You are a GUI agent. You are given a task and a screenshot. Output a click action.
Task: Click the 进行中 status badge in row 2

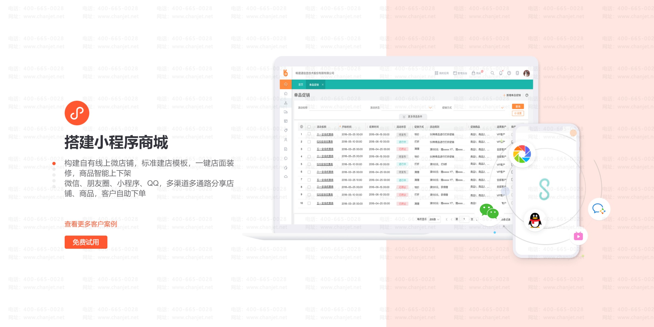point(402,142)
